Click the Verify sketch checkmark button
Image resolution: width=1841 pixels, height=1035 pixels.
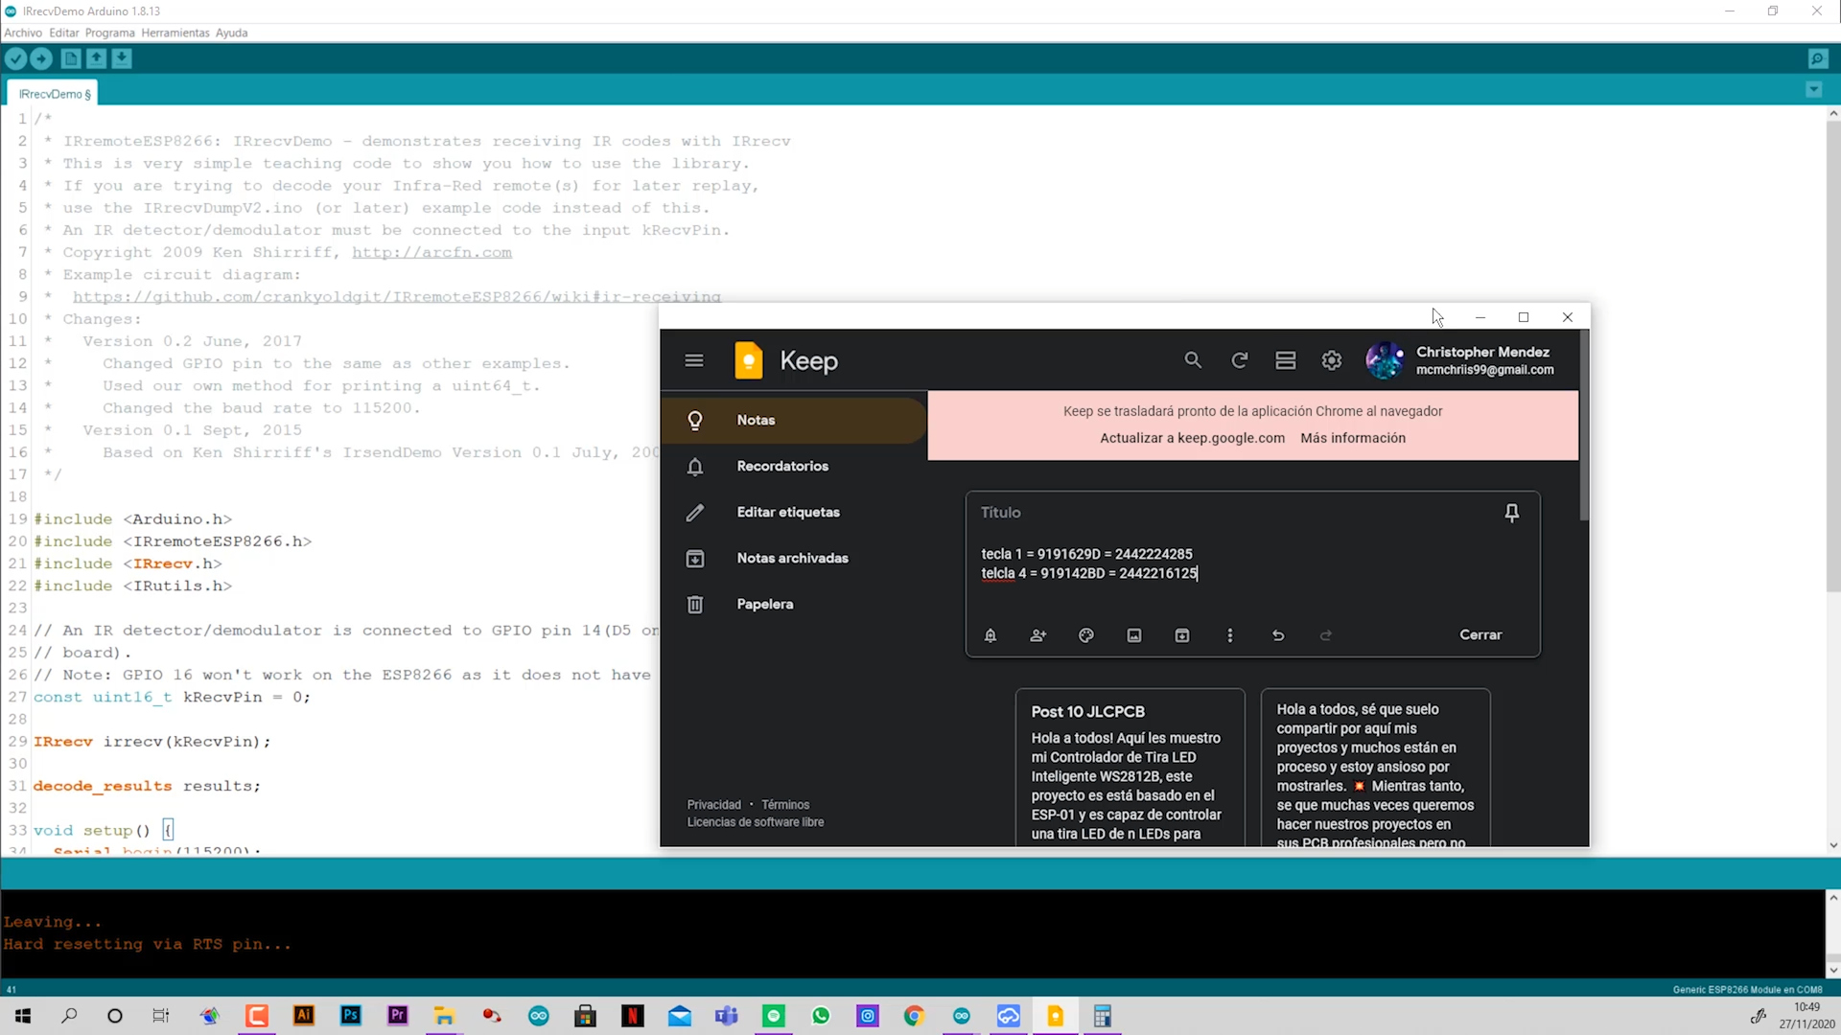pyautogui.click(x=15, y=58)
